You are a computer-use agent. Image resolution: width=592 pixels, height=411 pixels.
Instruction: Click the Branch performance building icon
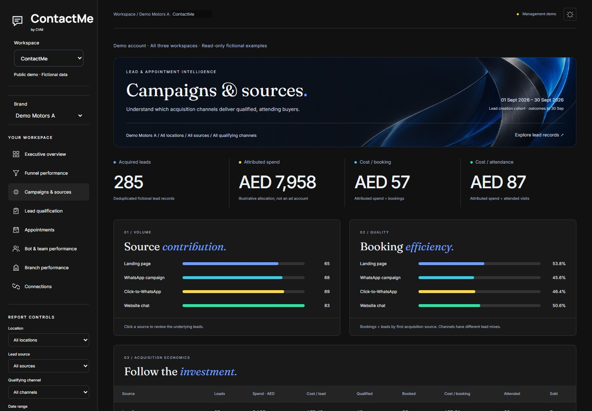pos(16,268)
